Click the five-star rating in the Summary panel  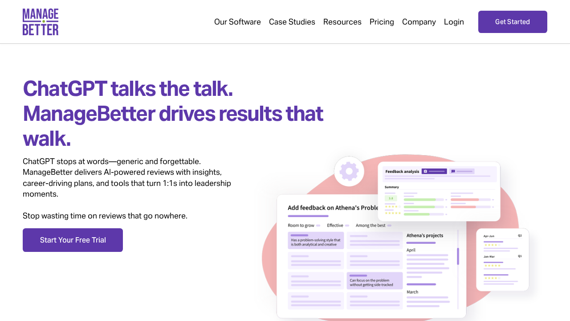click(393, 213)
